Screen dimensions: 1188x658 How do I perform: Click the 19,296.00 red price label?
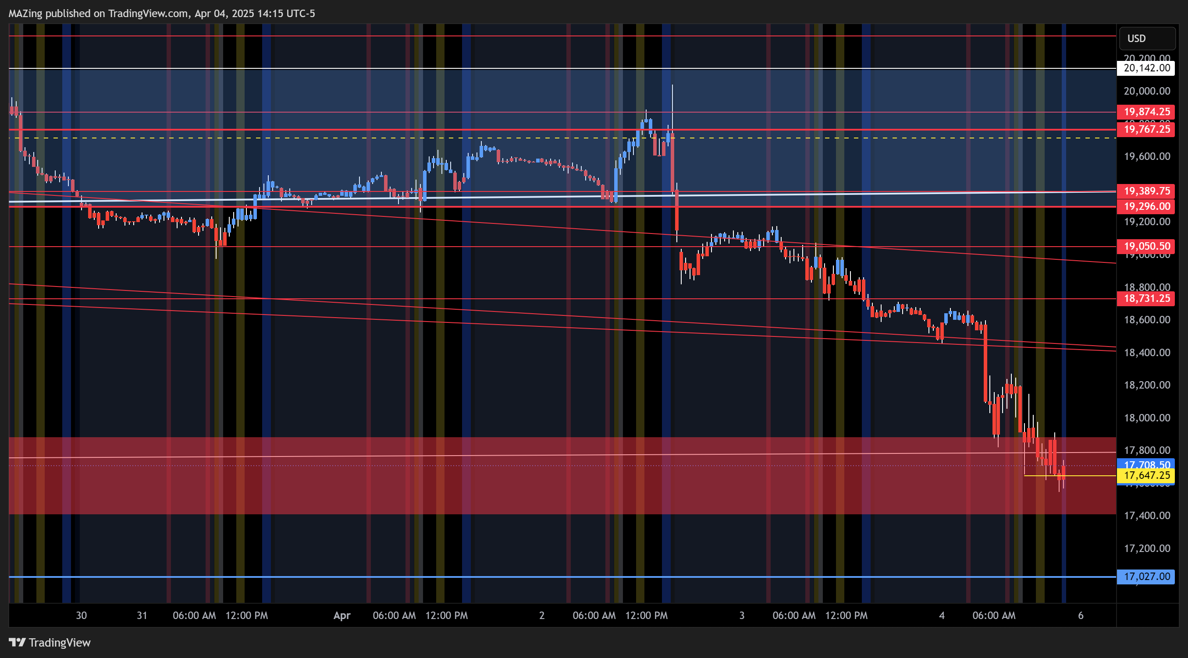point(1145,206)
